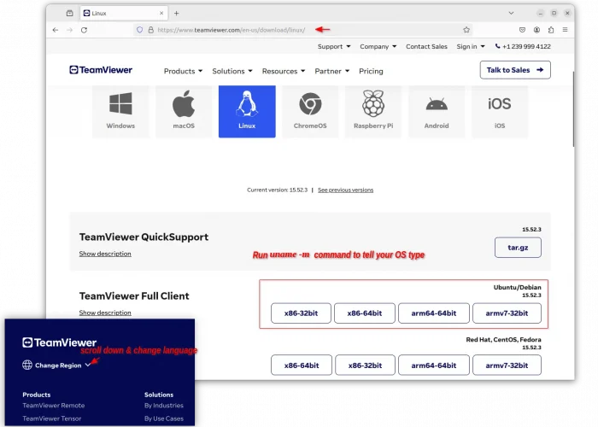Open the See previous versions link

tap(345, 190)
